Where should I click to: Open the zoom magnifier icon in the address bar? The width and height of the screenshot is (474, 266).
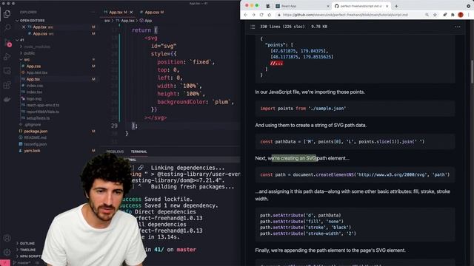(x=427, y=15)
